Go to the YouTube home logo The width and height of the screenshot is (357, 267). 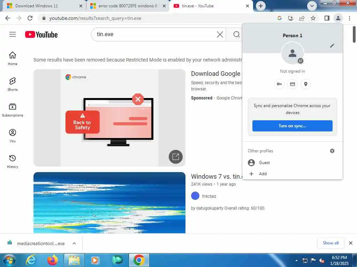[41, 34]
